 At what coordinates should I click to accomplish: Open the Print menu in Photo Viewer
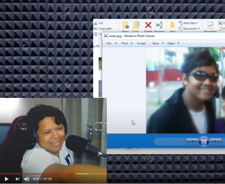coord(124,43)
